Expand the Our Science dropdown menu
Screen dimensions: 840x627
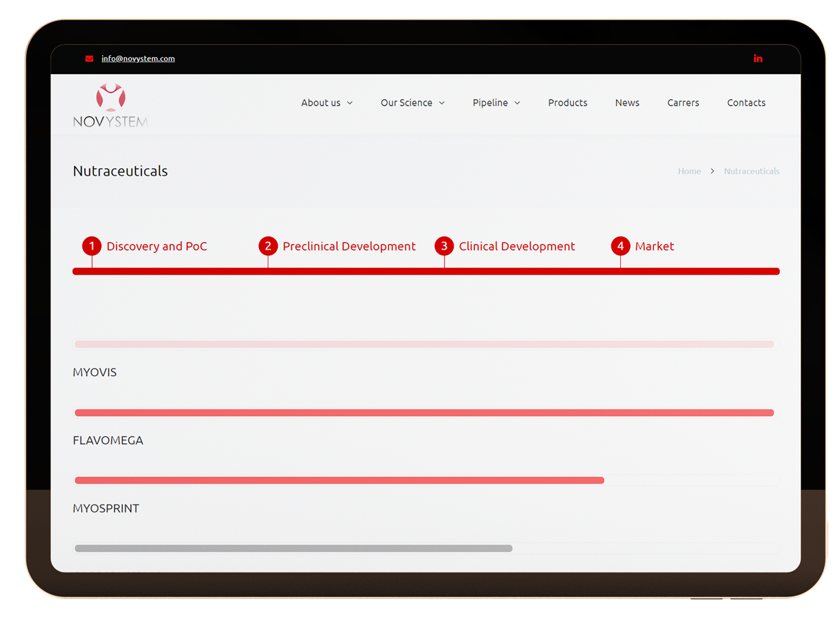(x=412, y=103)
